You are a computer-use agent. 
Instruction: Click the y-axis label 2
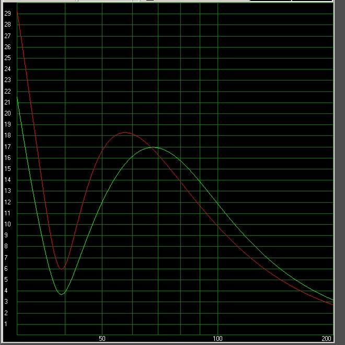(x=6, y=313)
